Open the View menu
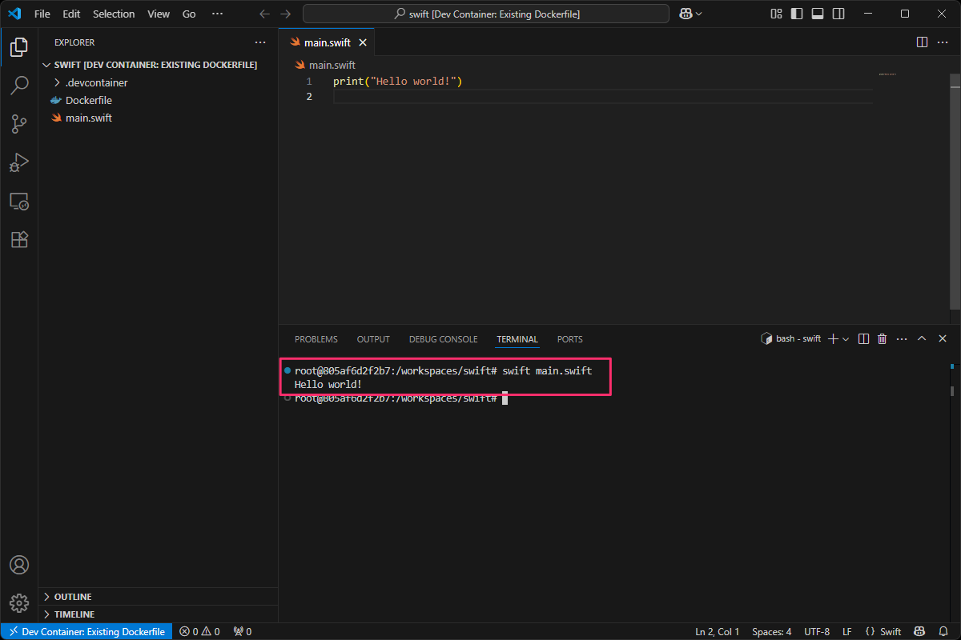 [159, 14]
